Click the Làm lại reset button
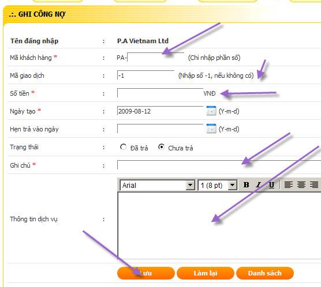The image size is (321, 287). tap(206, 273)
